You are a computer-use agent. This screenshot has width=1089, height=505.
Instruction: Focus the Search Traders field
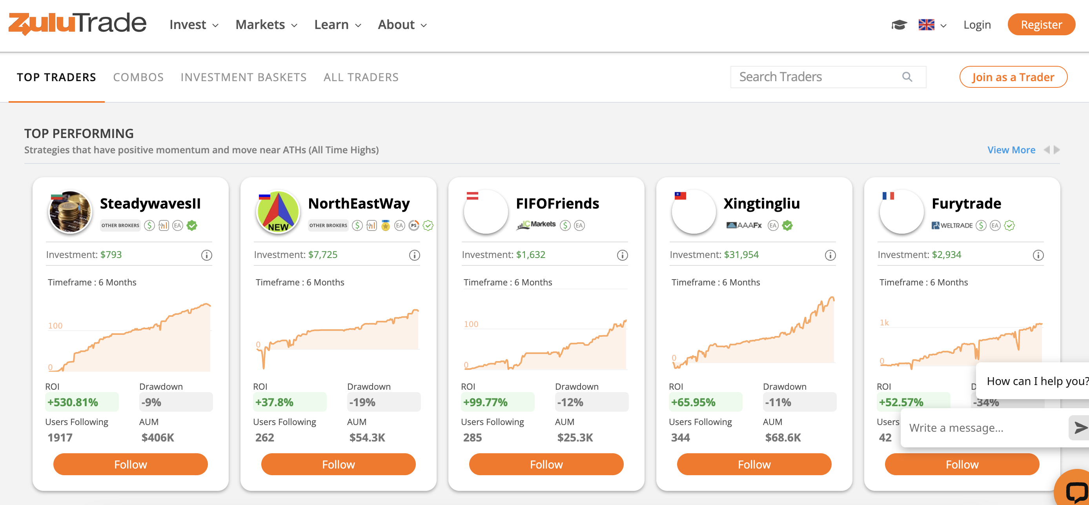coord(828,77)
